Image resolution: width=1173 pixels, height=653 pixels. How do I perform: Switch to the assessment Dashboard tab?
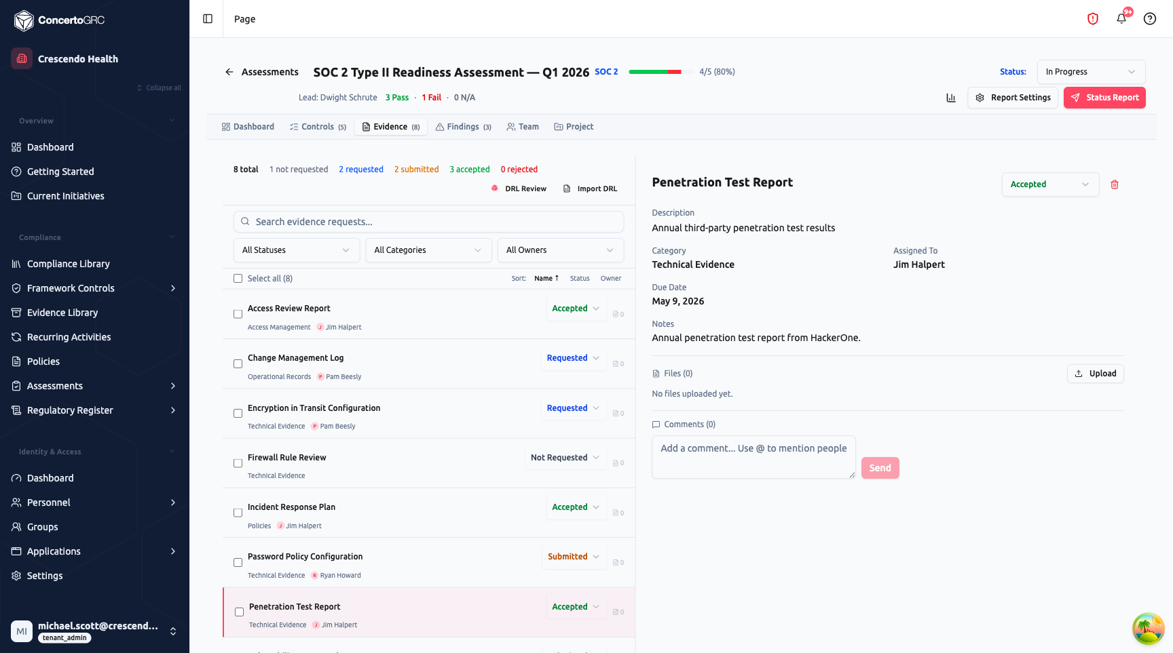coord(248,127)
